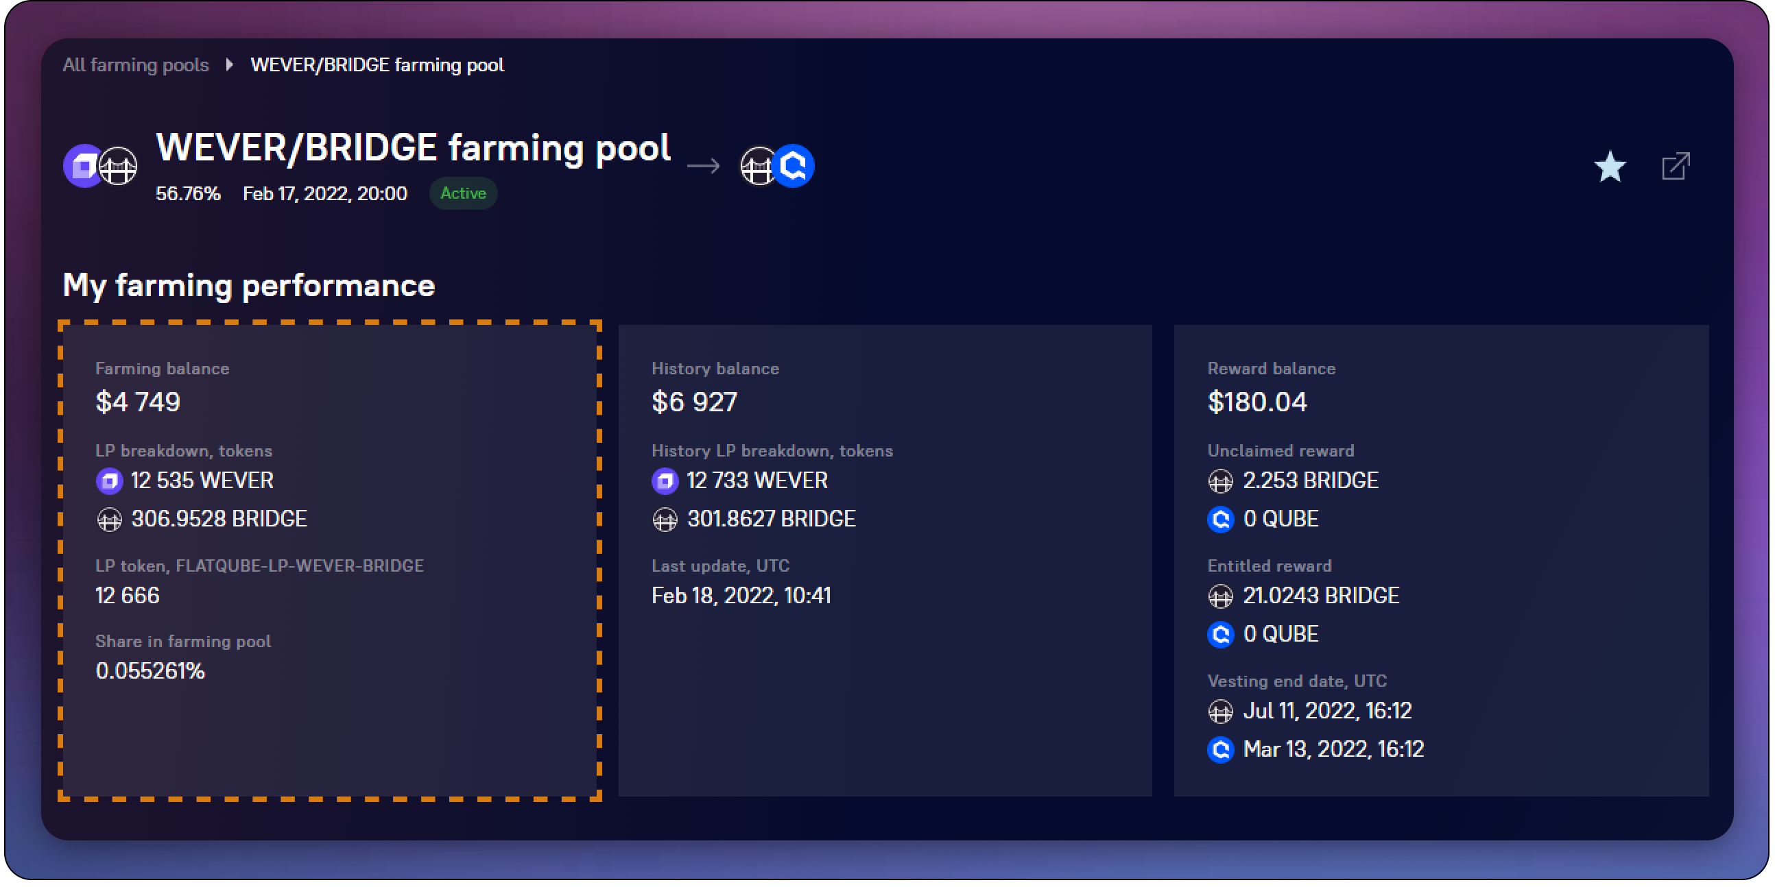Click the Reward balance $180.04 value
Image resolution: width=1775 pixels, height=887 pixels.
click(1256, 402)
